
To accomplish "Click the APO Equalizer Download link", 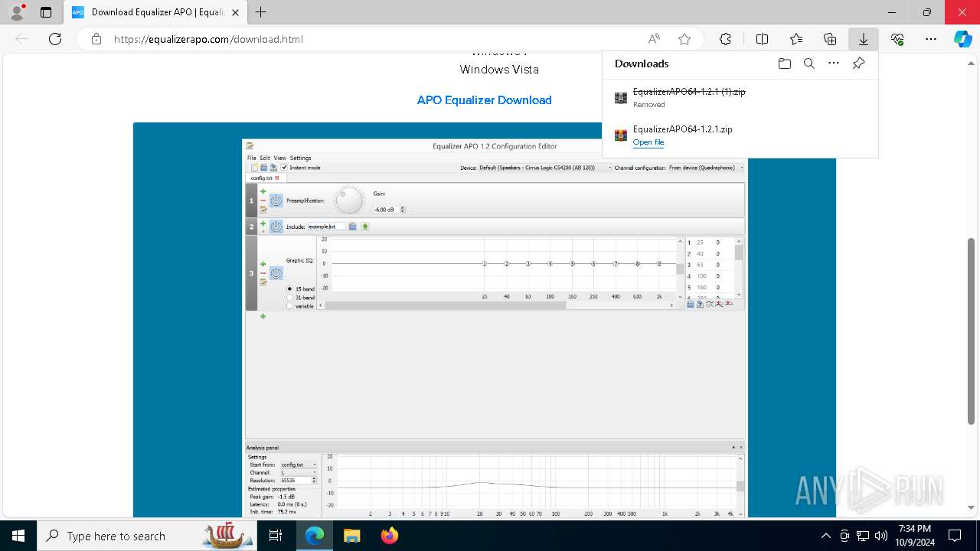I will click(484, 100).
